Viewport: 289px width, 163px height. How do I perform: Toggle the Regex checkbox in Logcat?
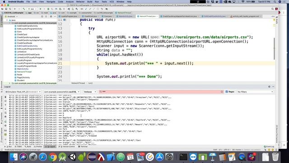[227, 91]
